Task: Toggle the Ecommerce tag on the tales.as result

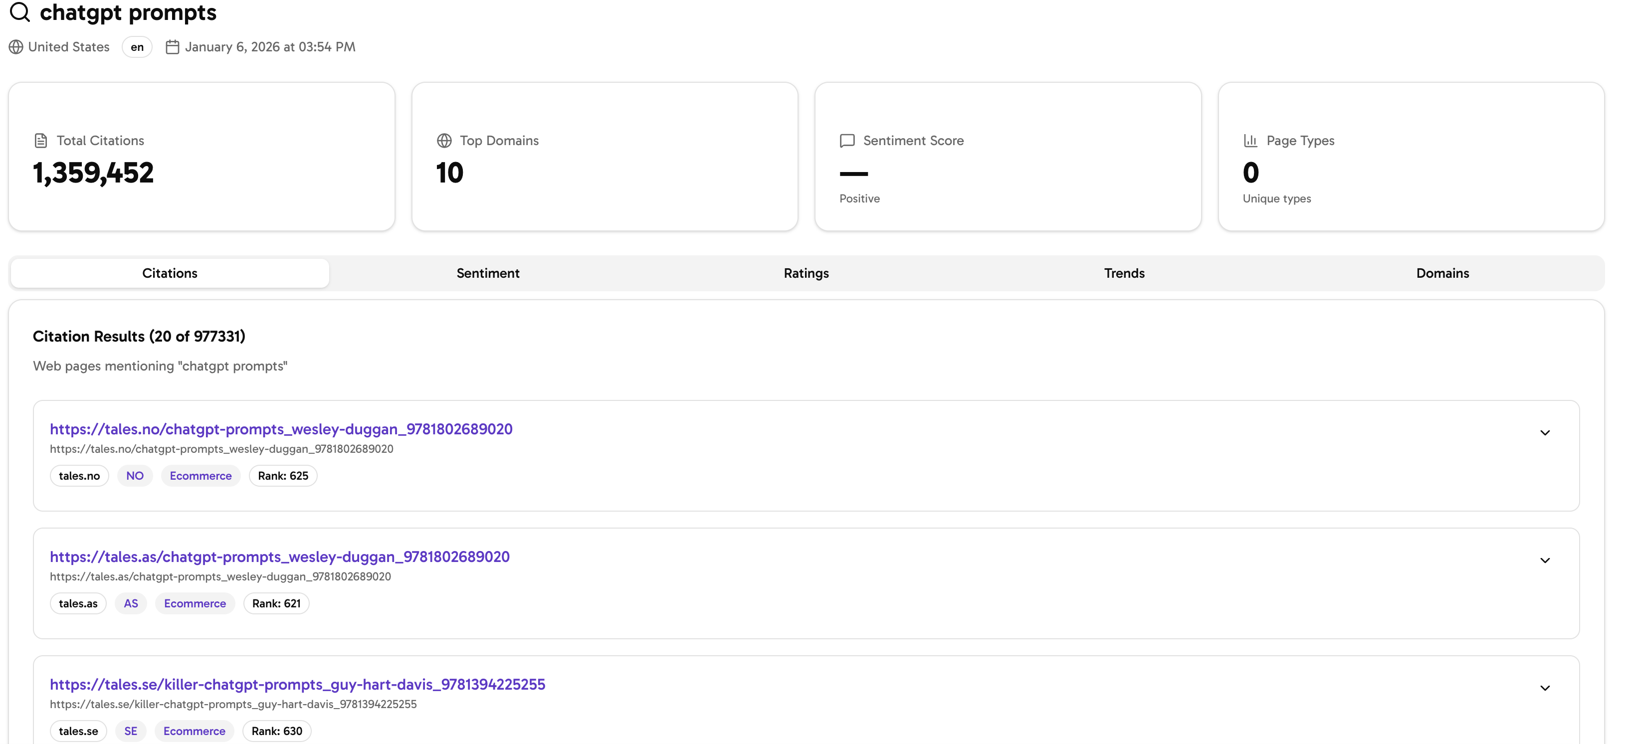Action: 195,603
